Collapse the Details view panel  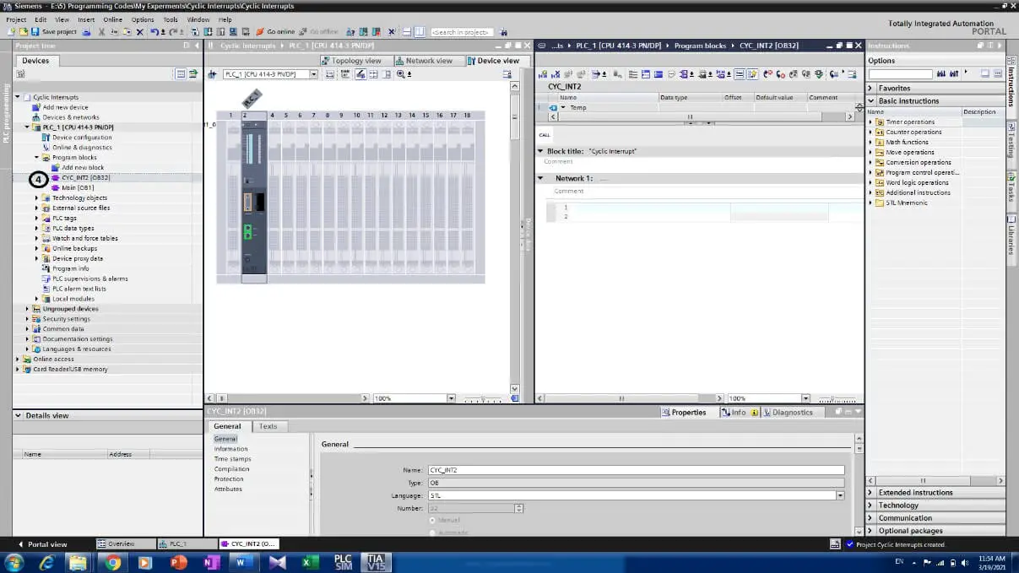(x=19, y=415)
